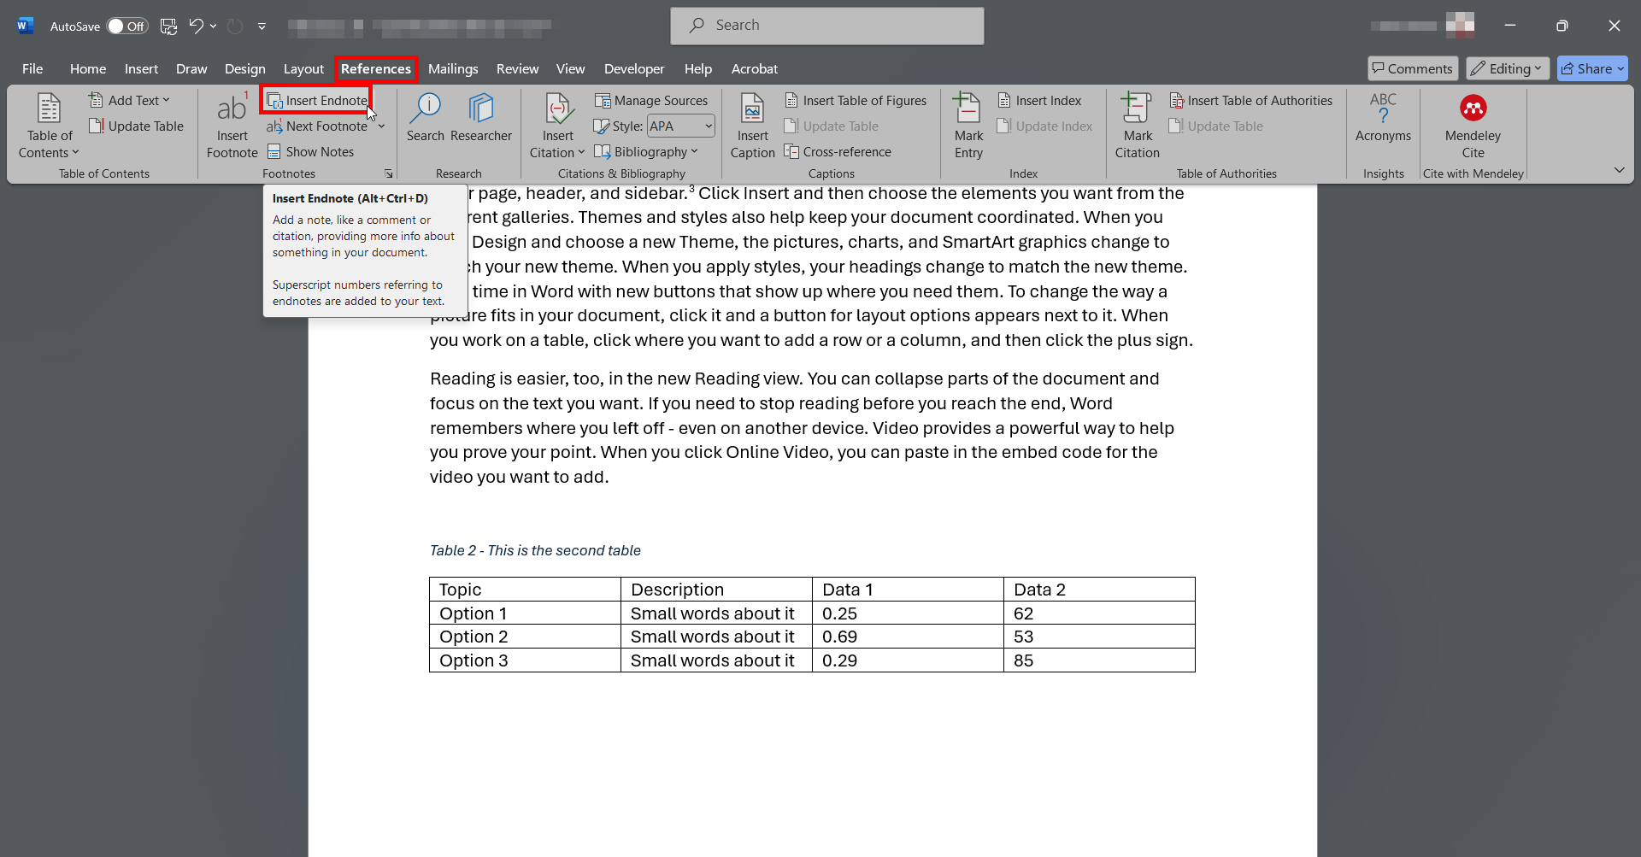Viewport: 1641px width, 857px height.
Task: Open the Comments pane
Action: click(1412, 68)
